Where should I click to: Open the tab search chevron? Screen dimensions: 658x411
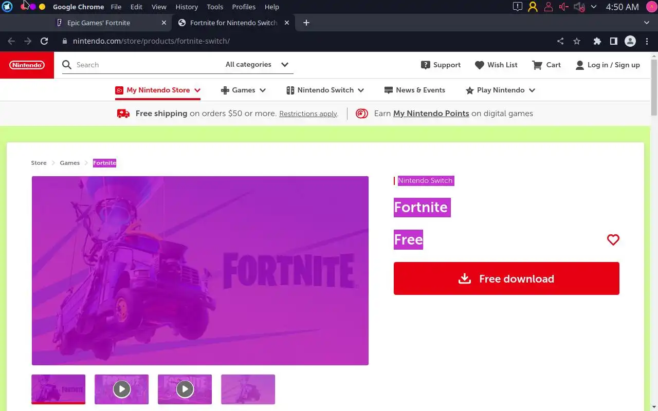647,23
